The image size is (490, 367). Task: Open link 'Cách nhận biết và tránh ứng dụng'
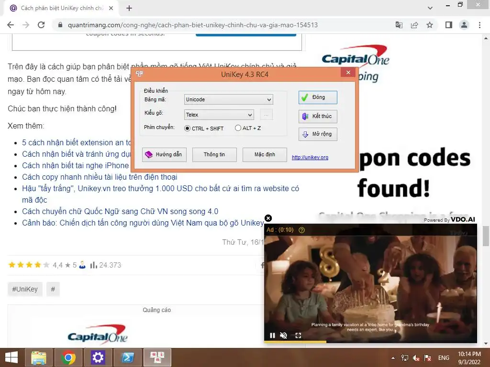[77, 154]
